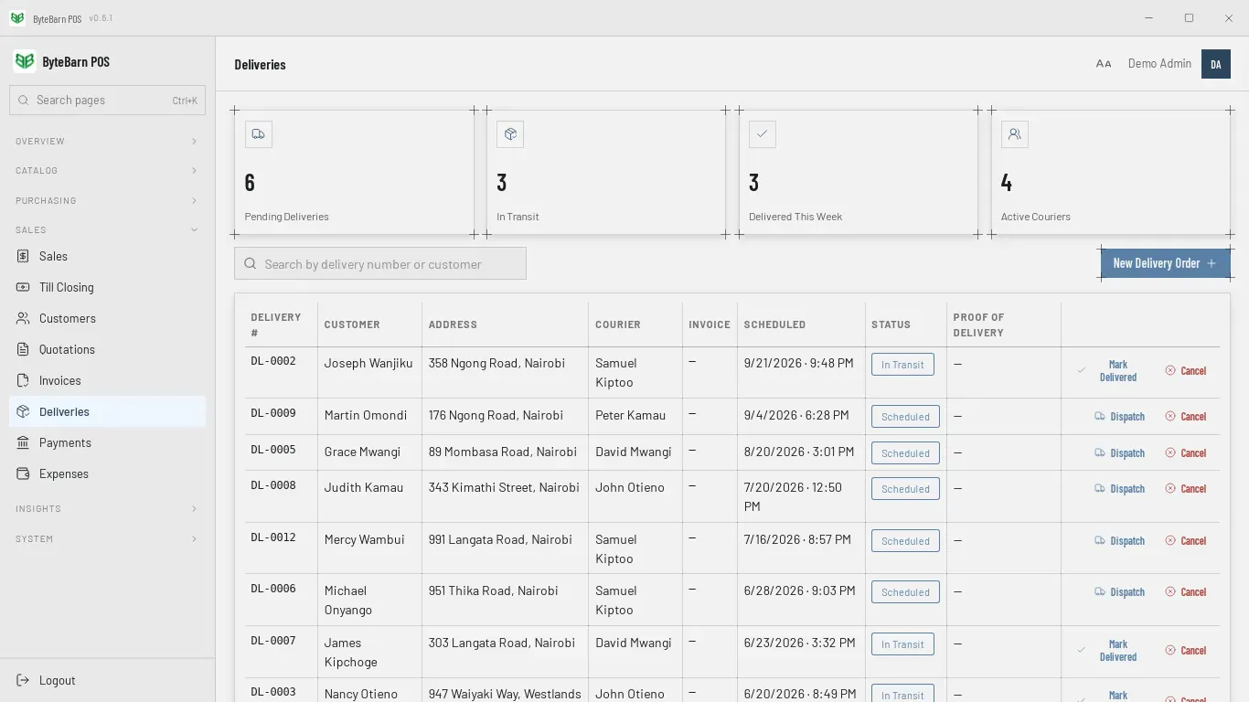Navigate to Till Closing
The width and height of the screenshot is (1249, 702).
point(107,287)
